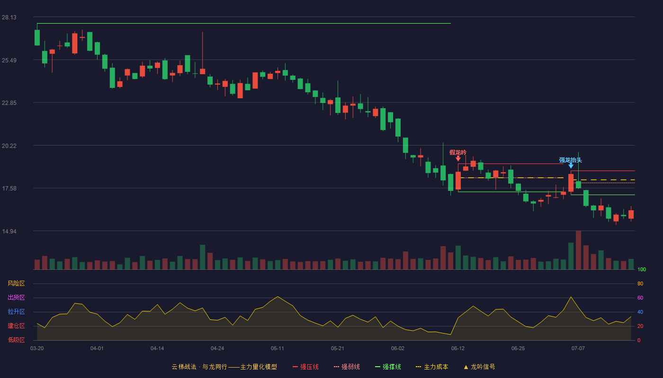Click the 07-07 date axis label
The width and height of the screenshot is (663, 378).
pos(578,348)
